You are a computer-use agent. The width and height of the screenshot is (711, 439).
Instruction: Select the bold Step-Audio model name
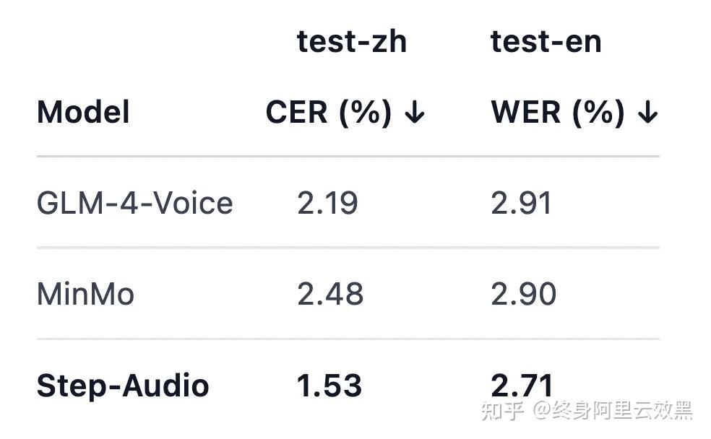click(x=123, y=386)
